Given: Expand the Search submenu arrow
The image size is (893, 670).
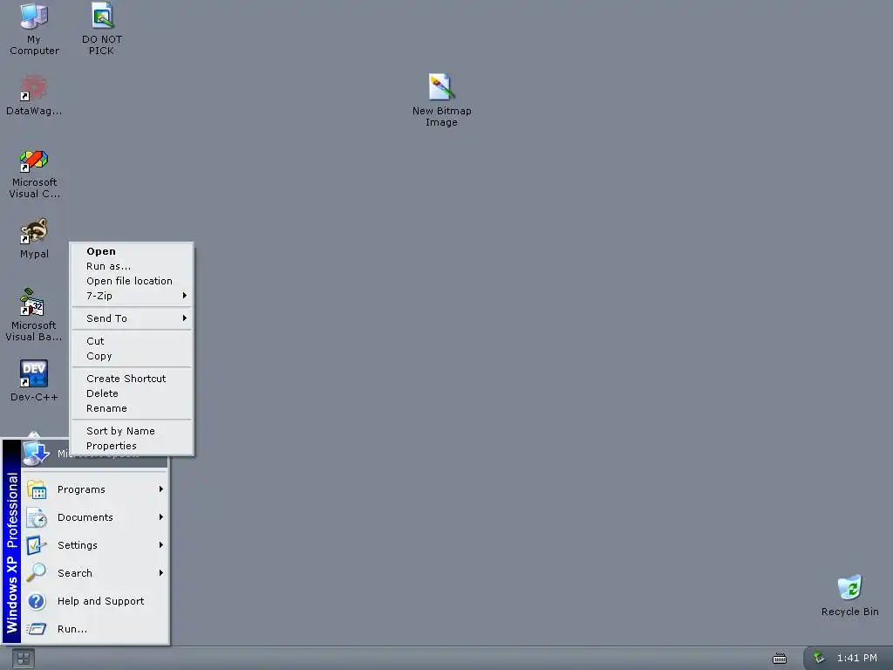Looking at the screenshot, I should tap(161, 572).
